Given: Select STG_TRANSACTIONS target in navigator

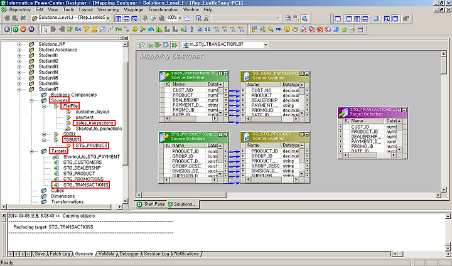Looking at the screenshot, I should [x=85, y=185].
